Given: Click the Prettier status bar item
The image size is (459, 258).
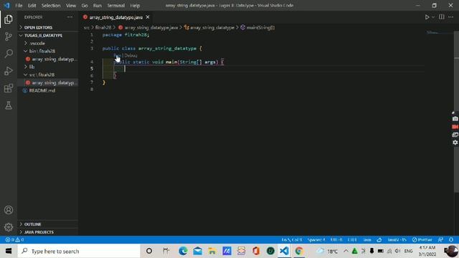Looking at the screenshot, I should point(422,240).
